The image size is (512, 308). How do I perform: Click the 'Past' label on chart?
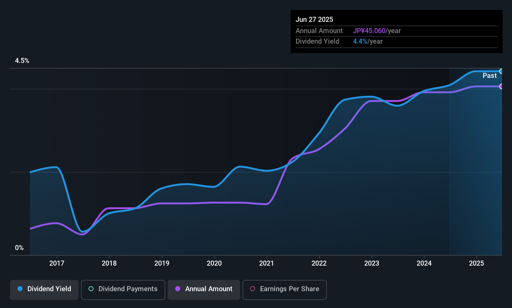(490, 75)
